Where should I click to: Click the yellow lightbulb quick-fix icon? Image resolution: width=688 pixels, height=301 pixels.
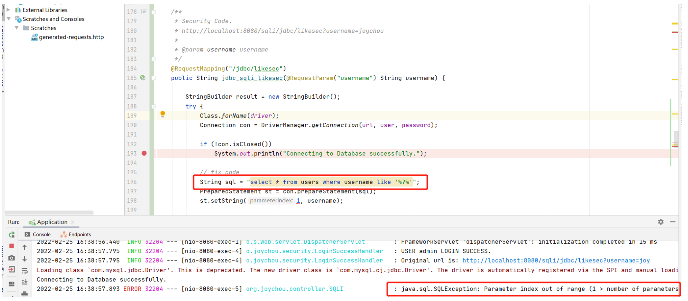point(163,114)
